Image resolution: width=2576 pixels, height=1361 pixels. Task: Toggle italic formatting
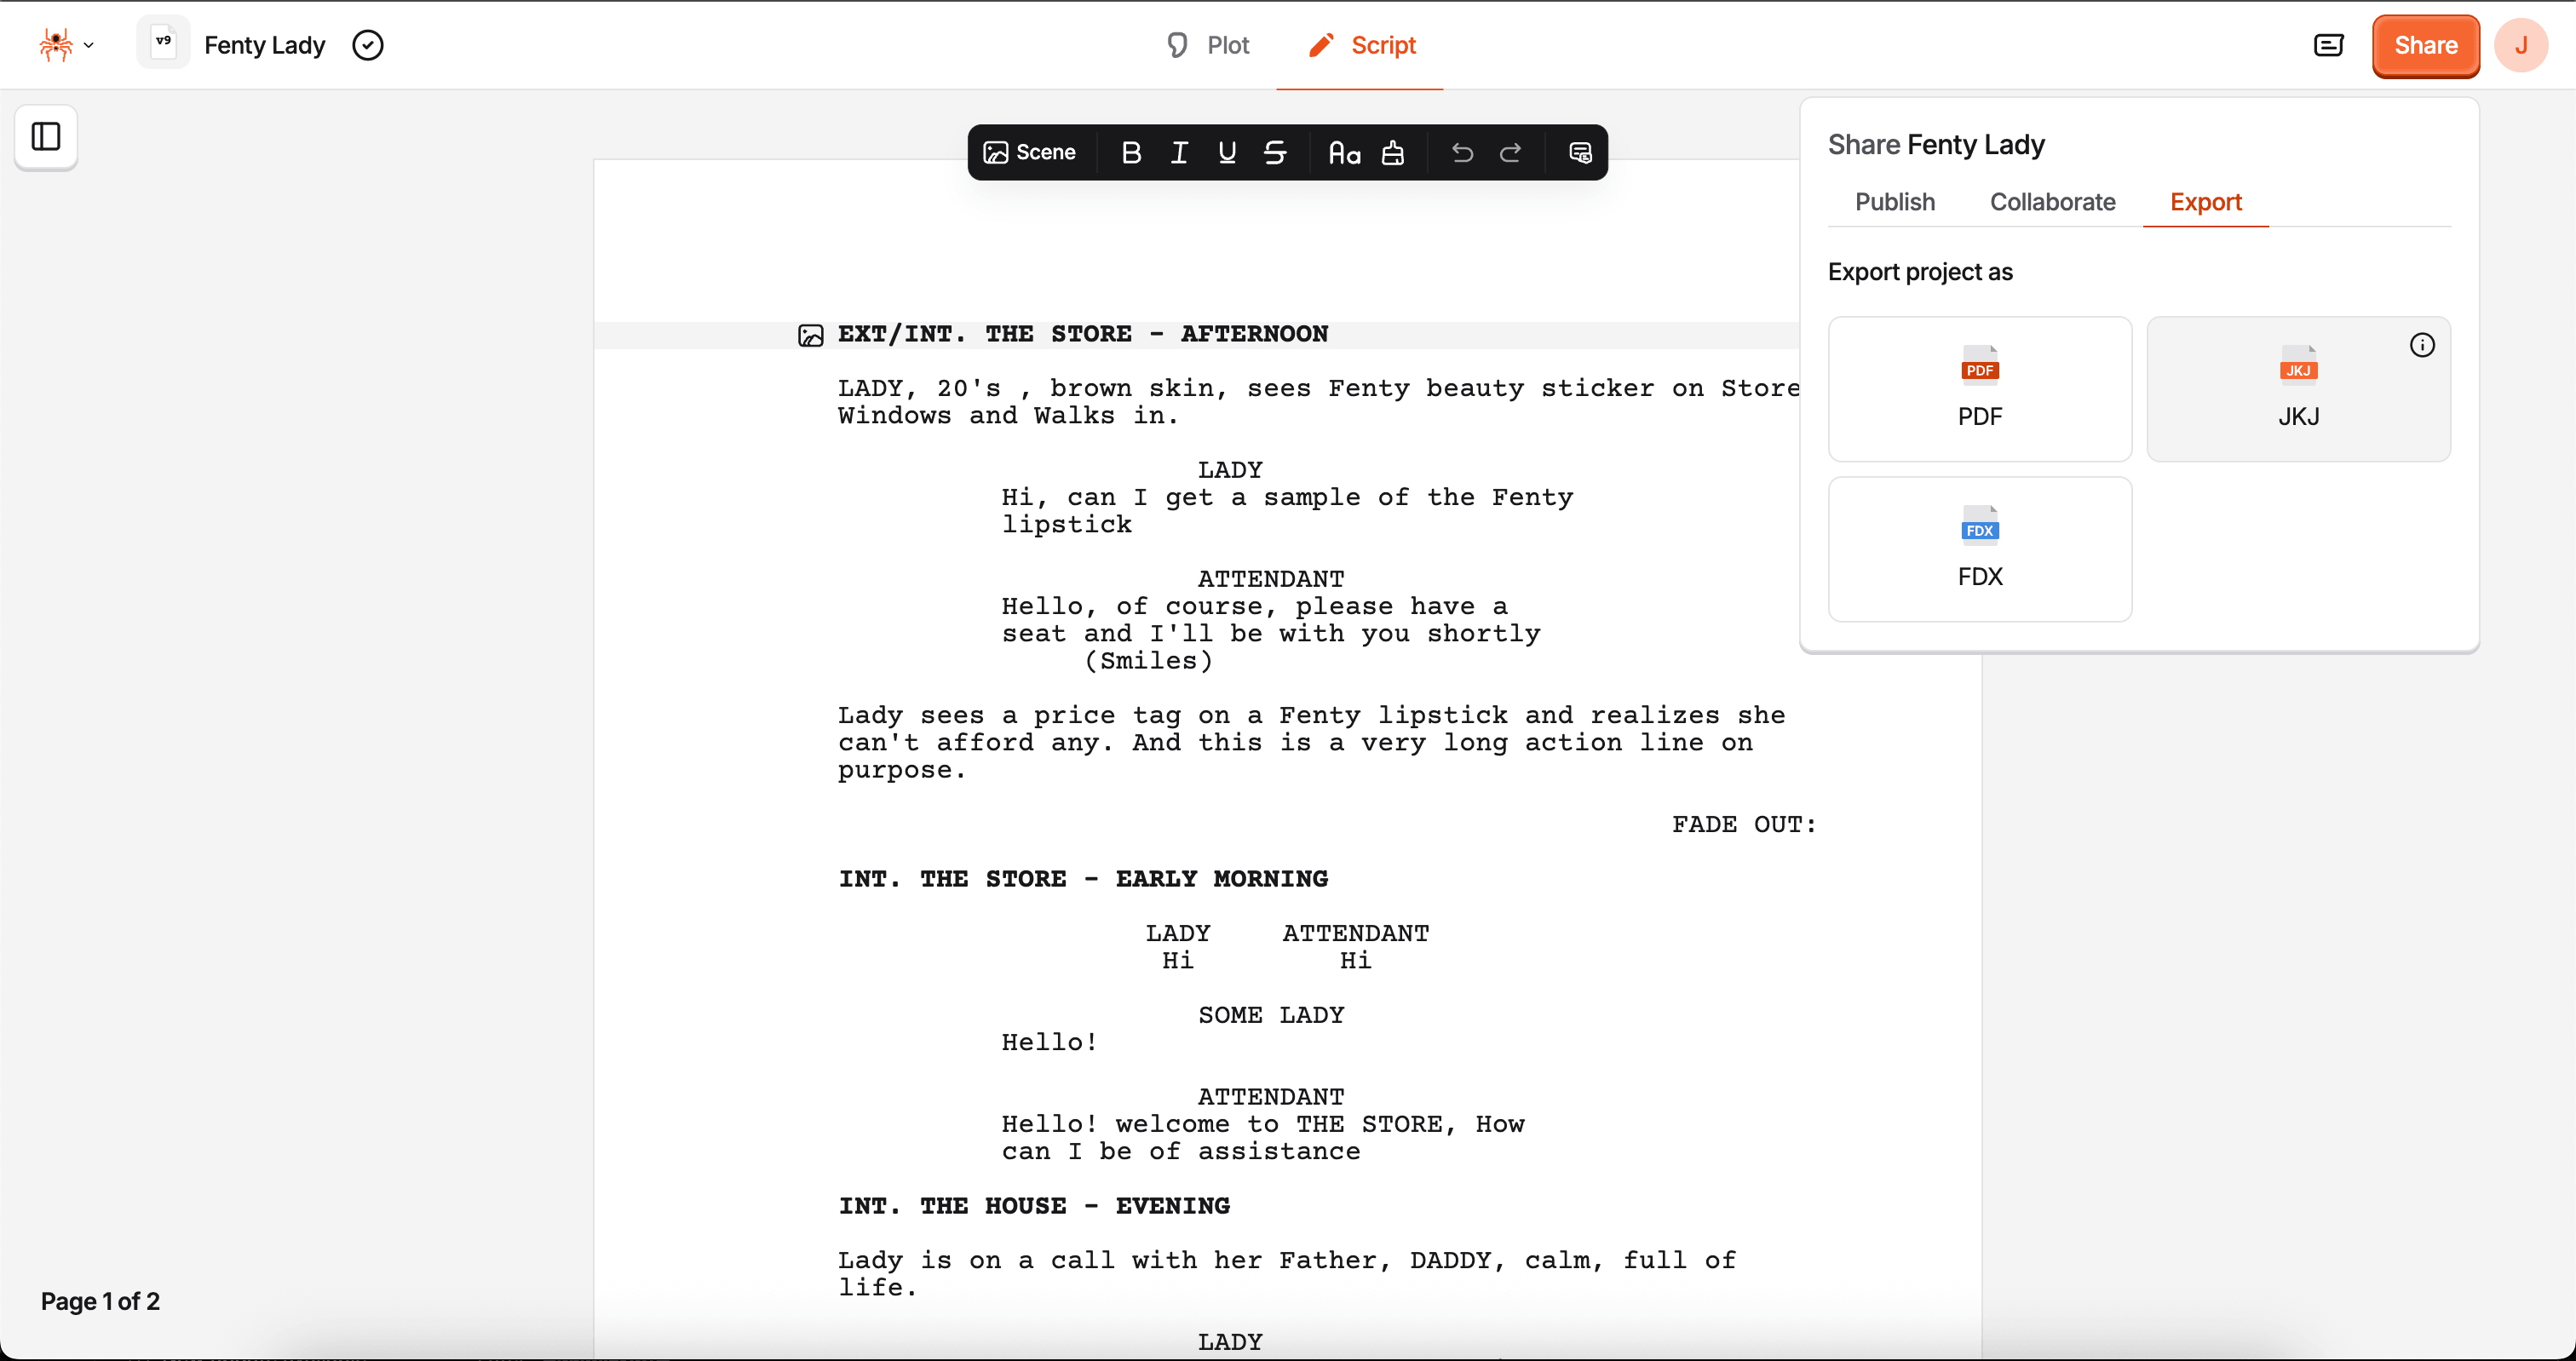[x=1179, y=152]
